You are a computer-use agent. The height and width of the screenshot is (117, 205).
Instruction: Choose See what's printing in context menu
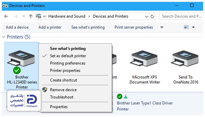pos(68,49)
